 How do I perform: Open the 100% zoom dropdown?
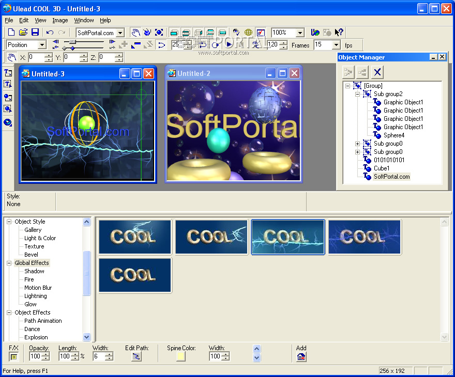300,33
